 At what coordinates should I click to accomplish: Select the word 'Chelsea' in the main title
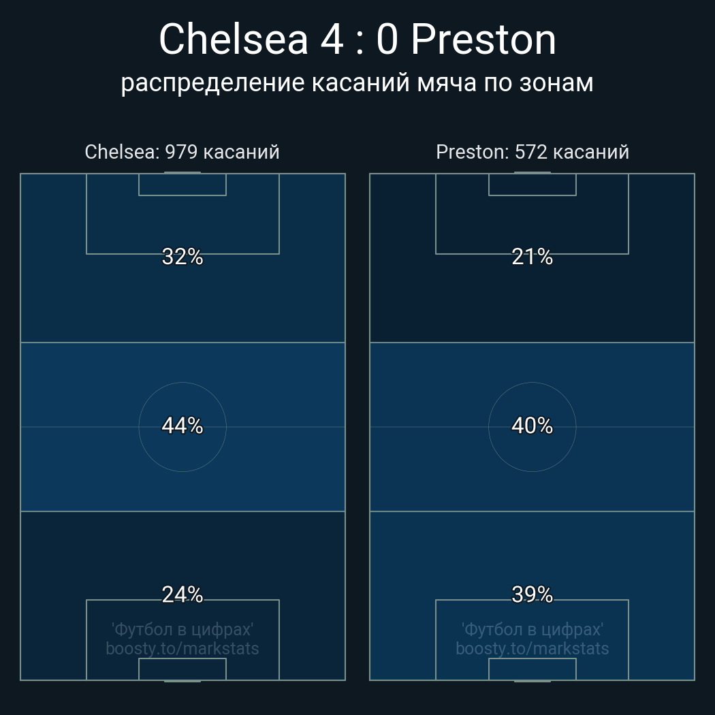pos(234,39)
